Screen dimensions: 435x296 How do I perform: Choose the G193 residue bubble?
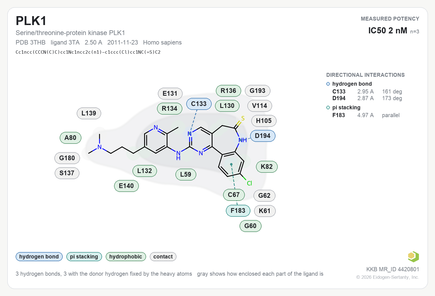(x=258, y=91)
